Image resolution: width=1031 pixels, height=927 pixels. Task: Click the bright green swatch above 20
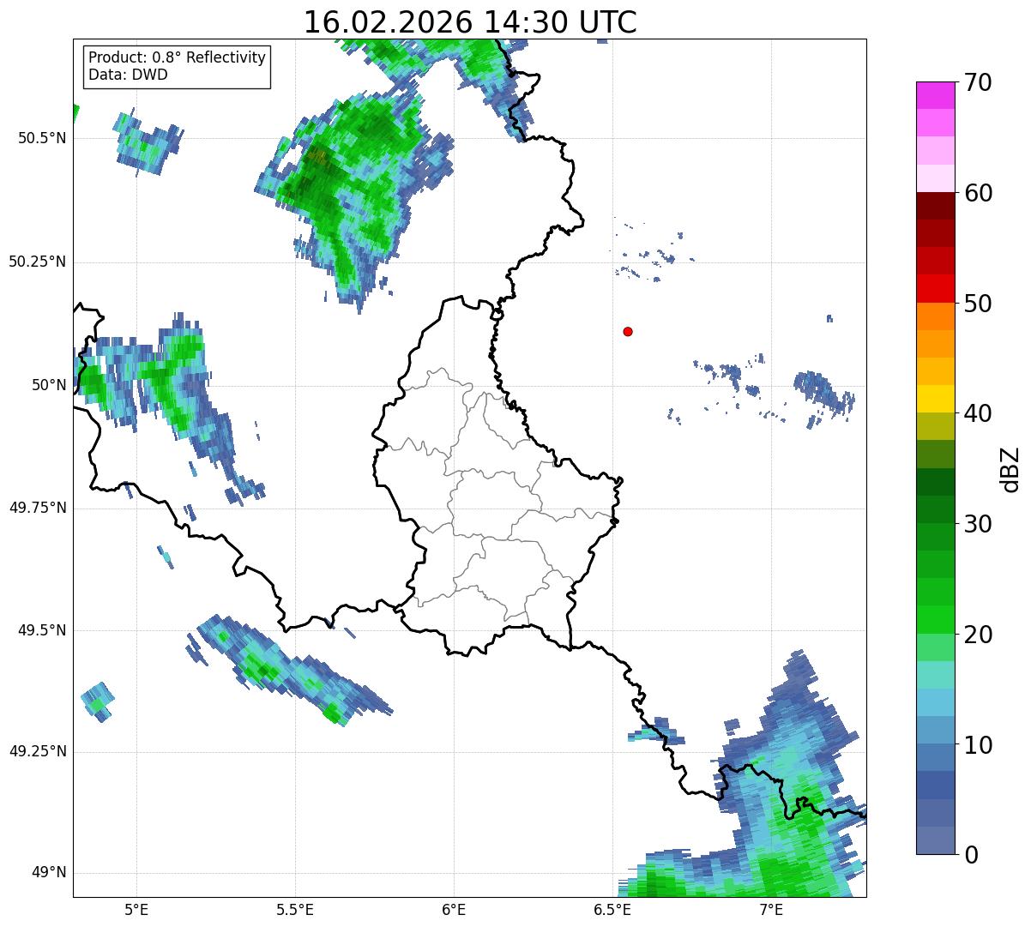936,620
